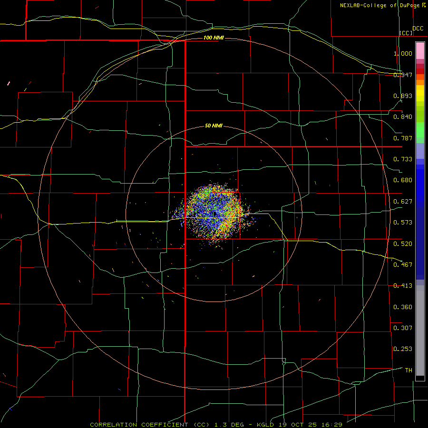Click the CORRELATION COEFFICIENT (CC) caption text
This screenshot has width=428, height=428.
click(150, 425)
